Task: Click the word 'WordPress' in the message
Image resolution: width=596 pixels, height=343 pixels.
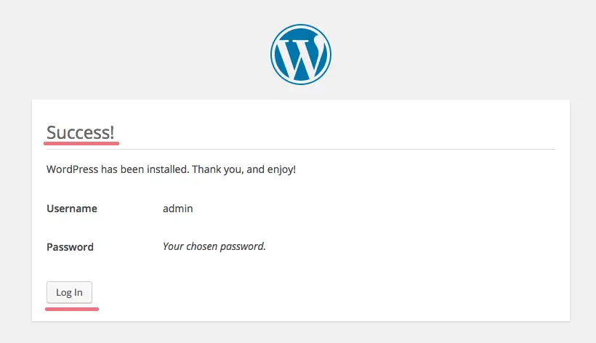Action: 72,169
